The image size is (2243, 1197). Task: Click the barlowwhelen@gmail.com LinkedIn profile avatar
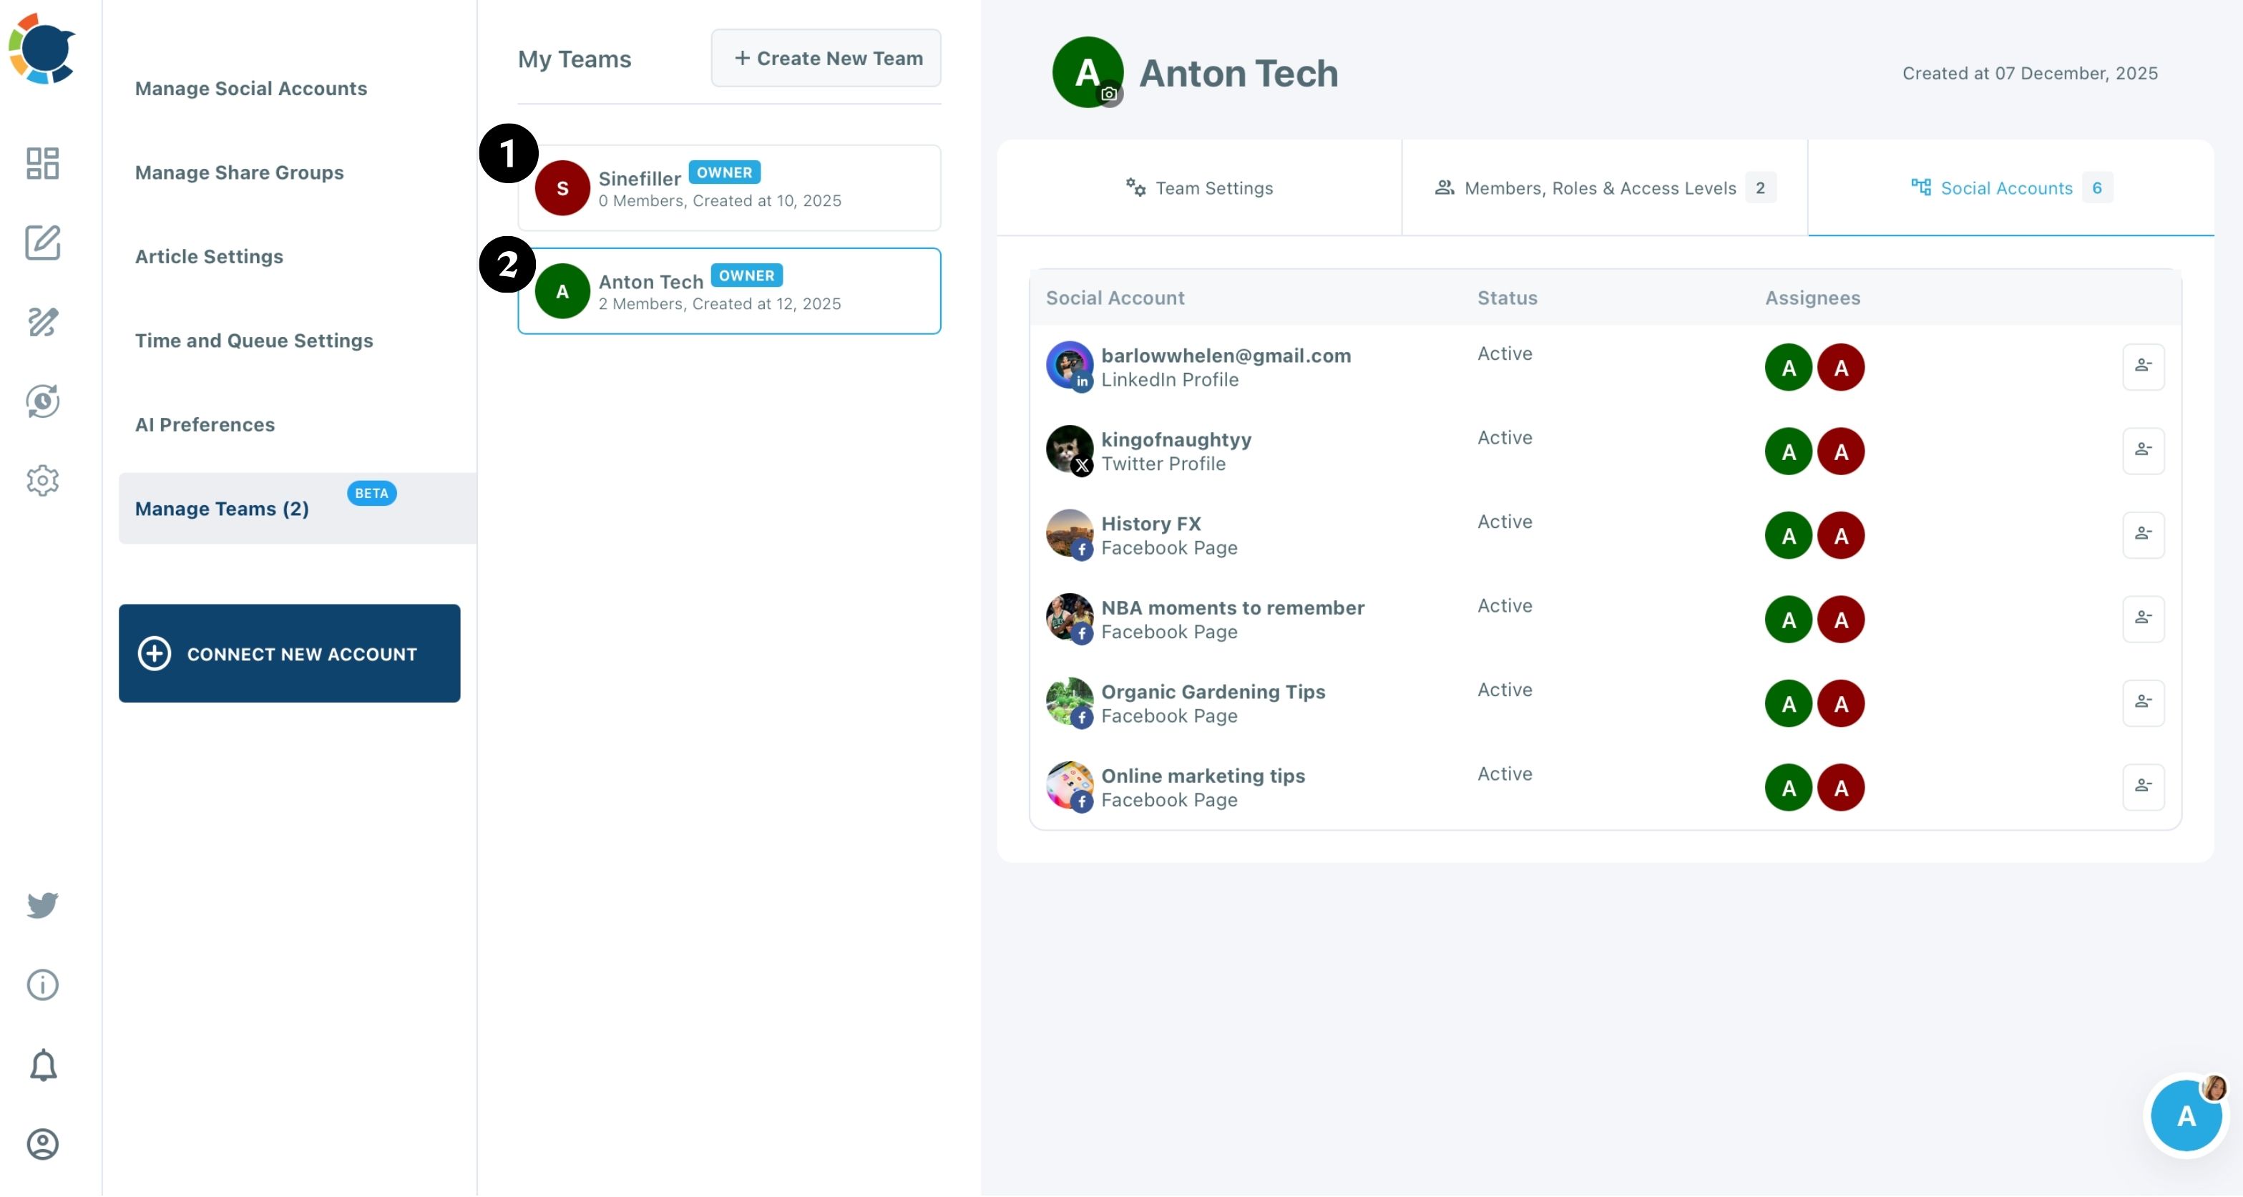pyautogui.click(x=1069, y=366)
